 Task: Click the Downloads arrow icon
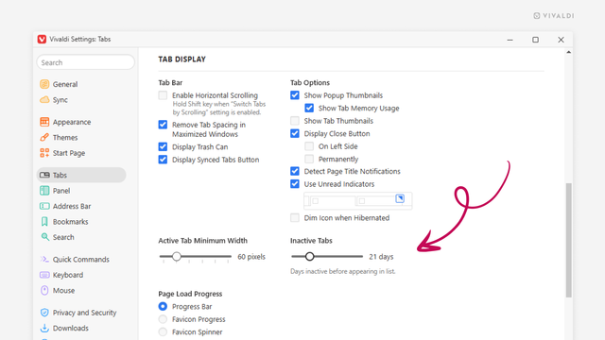tap(44, 328)
